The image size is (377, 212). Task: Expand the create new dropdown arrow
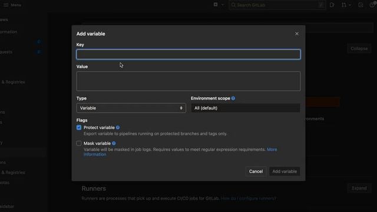[x=223, y=5]
